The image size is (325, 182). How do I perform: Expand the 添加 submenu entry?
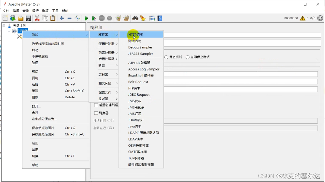(x=56, y=34)
